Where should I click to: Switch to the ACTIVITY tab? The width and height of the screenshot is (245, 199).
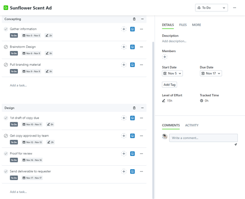[192, 125]
